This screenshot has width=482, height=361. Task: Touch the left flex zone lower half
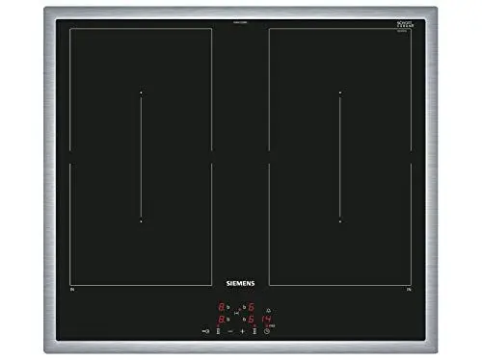(141, 224)
